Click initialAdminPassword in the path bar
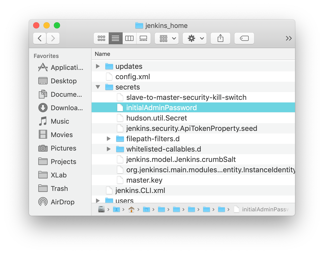This screenshot has height=254, width=324. pyautogui.click(x=261, y=209)
